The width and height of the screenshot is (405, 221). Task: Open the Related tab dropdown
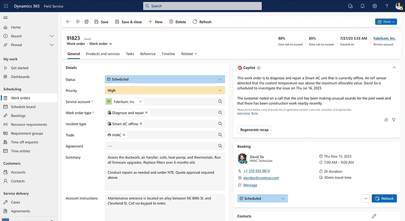(189, 54)
